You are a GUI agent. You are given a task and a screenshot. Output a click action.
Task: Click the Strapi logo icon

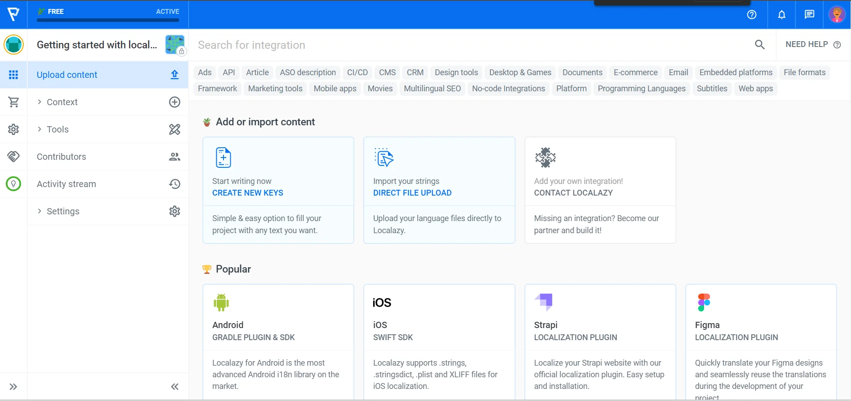click(543, 302)
